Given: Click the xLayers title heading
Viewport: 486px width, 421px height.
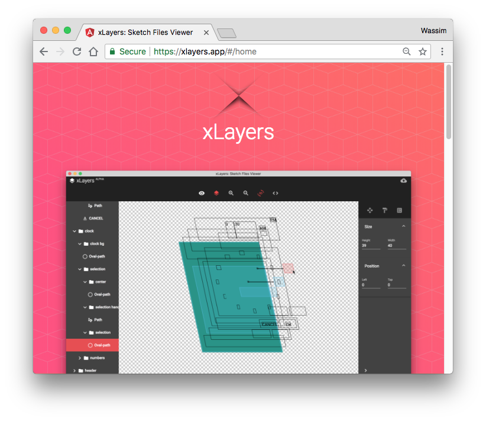Looking at the screenshot, I should click(x=238, y=132).
